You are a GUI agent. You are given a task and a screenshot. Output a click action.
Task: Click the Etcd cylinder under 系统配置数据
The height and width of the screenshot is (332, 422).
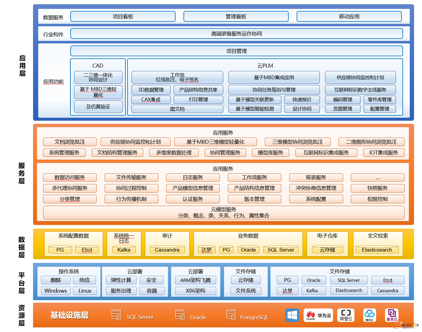87,250
